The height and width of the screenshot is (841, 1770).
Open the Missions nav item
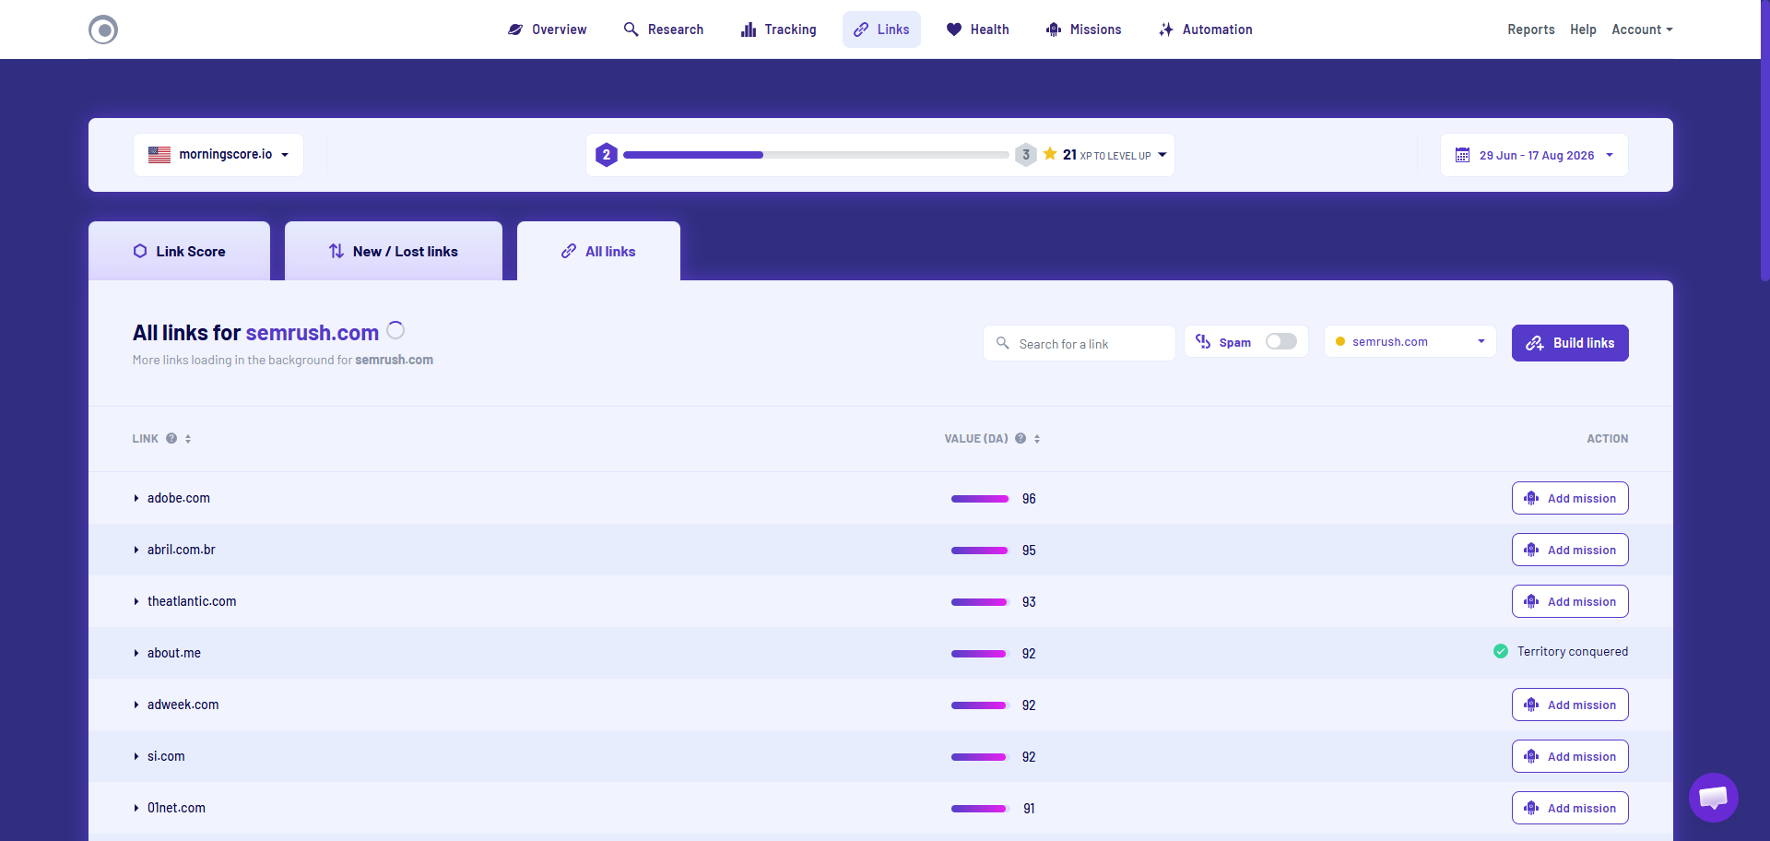click(1084, 30)
